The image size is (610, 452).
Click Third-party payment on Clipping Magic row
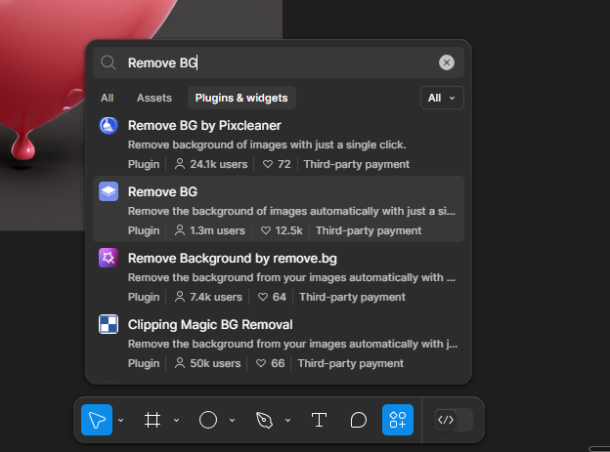[351, 363]
